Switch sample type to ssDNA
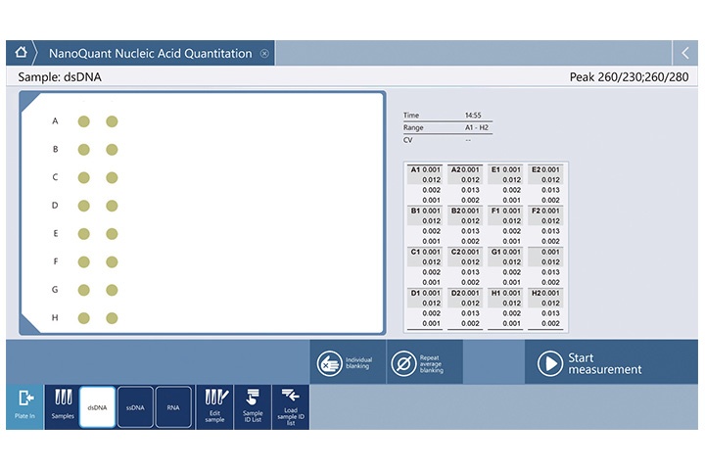The height and width of the screenshot is (470, 705). click(x=135, y=406)
